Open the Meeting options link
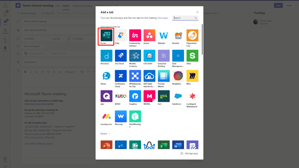Viewport: 299px width, 168px height. (x=45, y=143)
